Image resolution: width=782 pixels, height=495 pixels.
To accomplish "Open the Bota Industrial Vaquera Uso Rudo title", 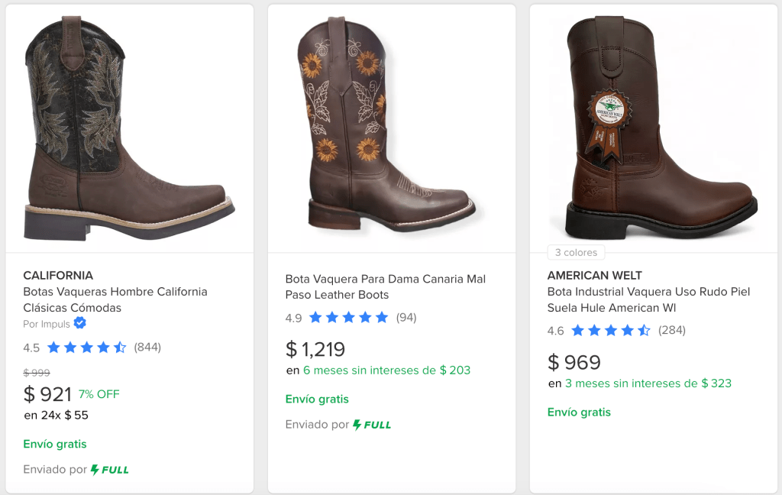I will coord(648,299).
